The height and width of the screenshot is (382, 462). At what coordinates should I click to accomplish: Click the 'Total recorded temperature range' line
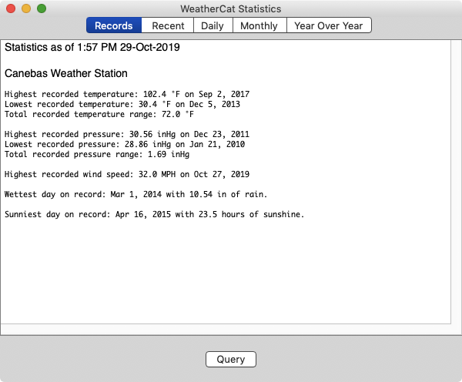tap(99, 114)
